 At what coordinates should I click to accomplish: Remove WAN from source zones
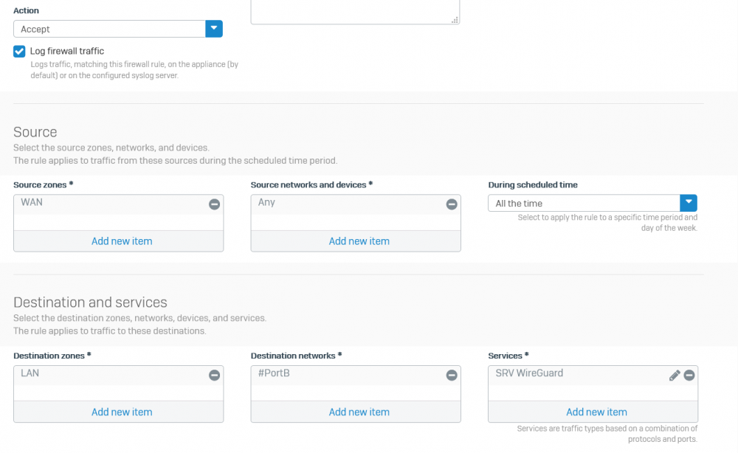tap(214, 204)
